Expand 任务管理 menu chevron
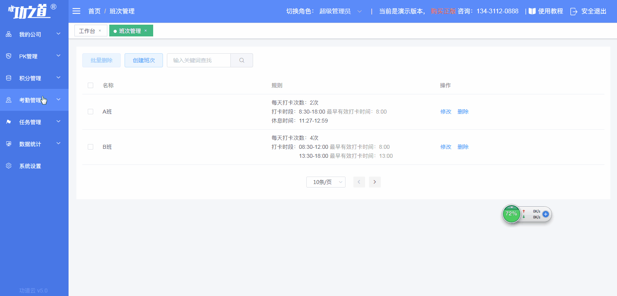The image size is (617, 296). pyautogui.click(x=58, y=122)
